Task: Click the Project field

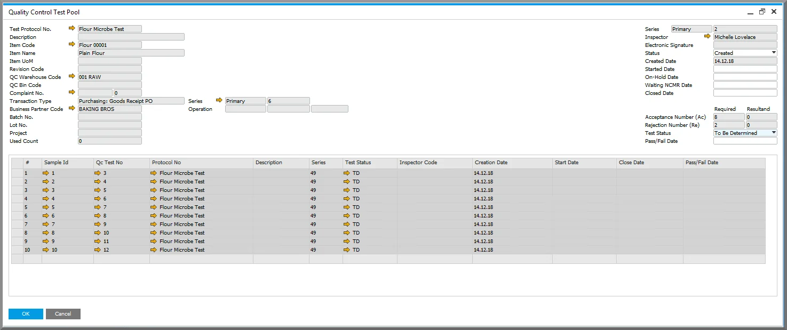Action: [x=110, y=133]
